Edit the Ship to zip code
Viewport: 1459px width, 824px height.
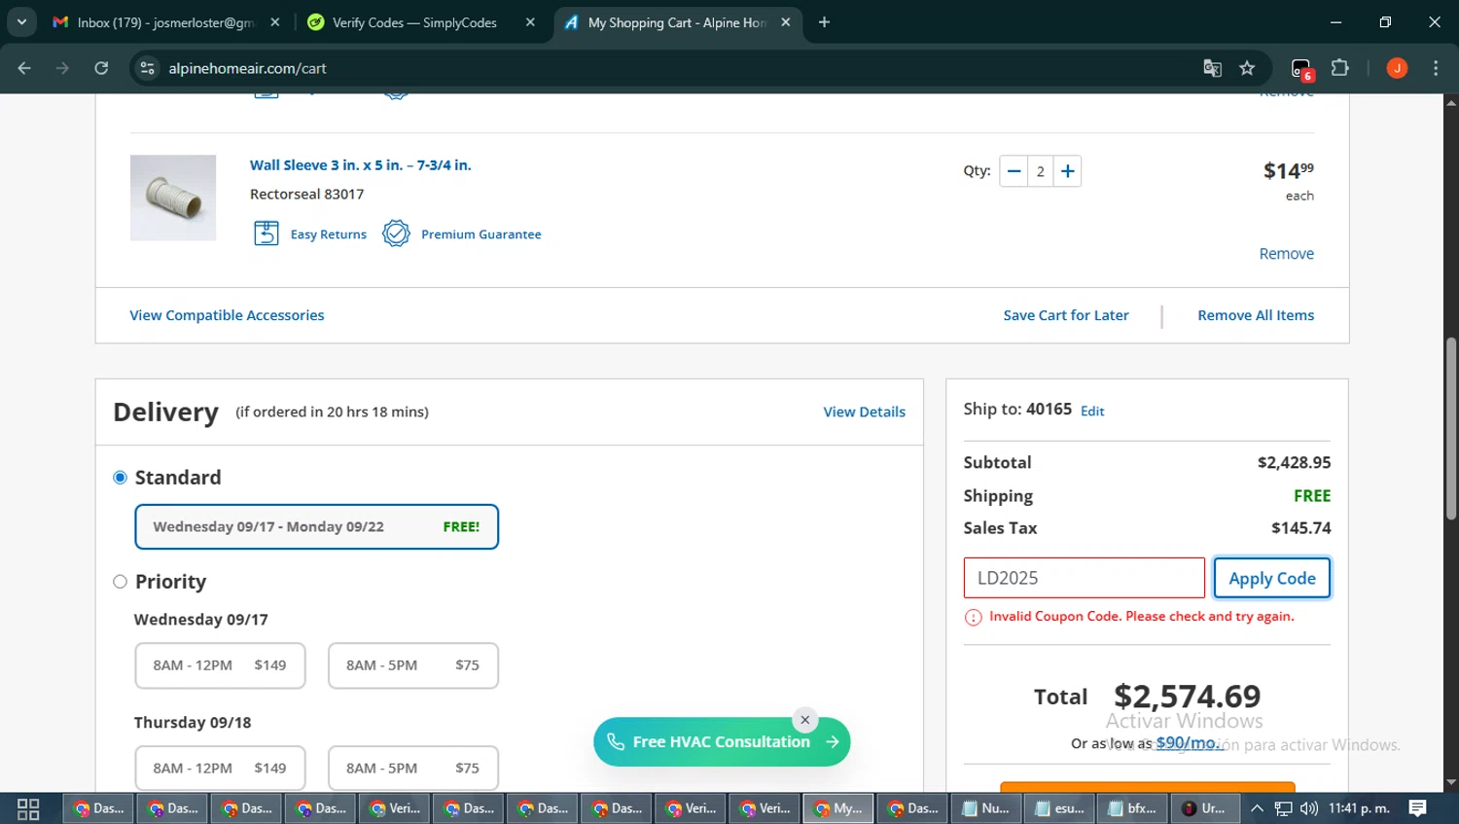pos(1092,412)
